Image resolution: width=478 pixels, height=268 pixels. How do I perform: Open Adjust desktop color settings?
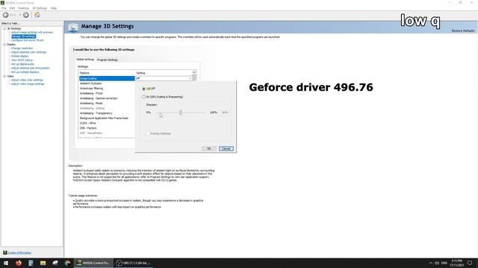(x=28, y=52)
